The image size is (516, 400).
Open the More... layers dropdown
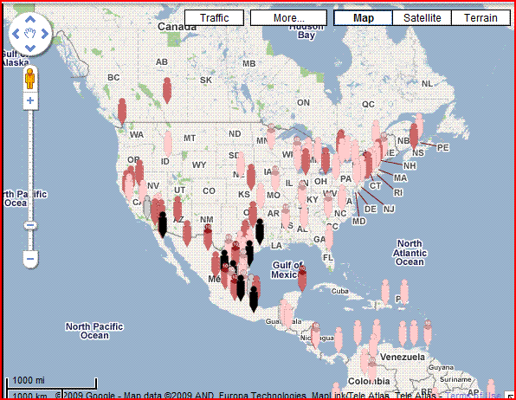pos(288,18)
